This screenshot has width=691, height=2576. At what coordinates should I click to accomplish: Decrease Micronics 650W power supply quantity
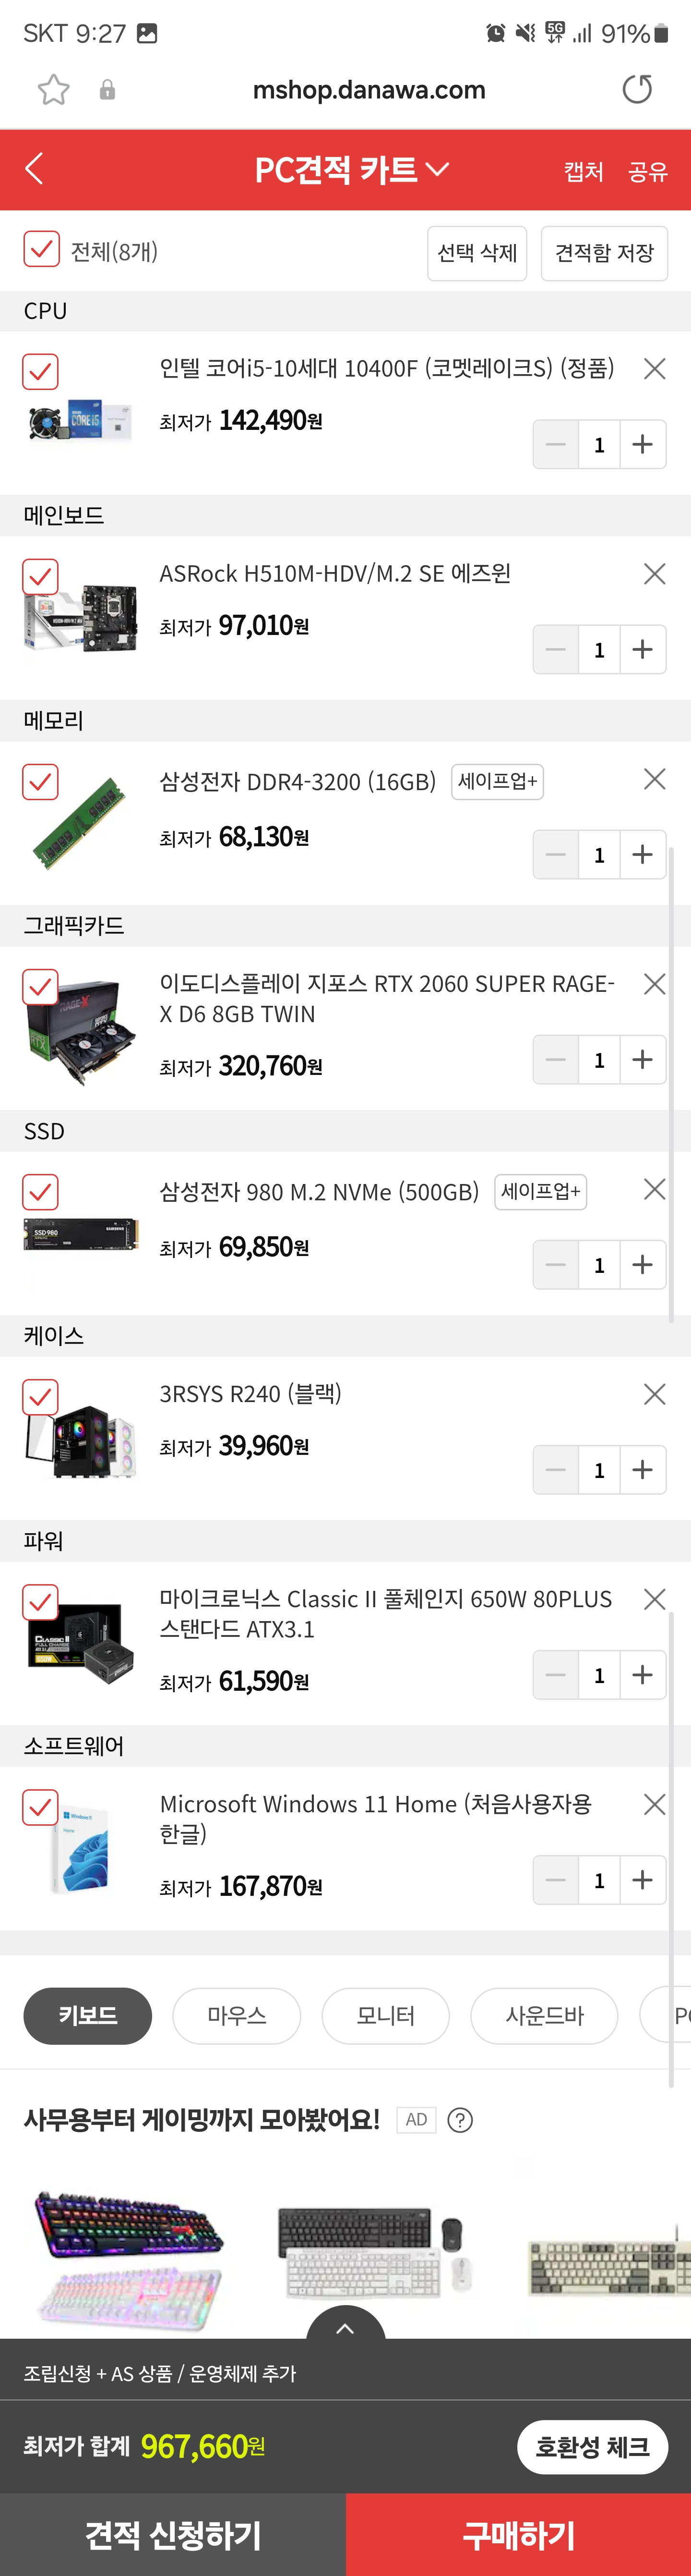(x=556, y=1675)
